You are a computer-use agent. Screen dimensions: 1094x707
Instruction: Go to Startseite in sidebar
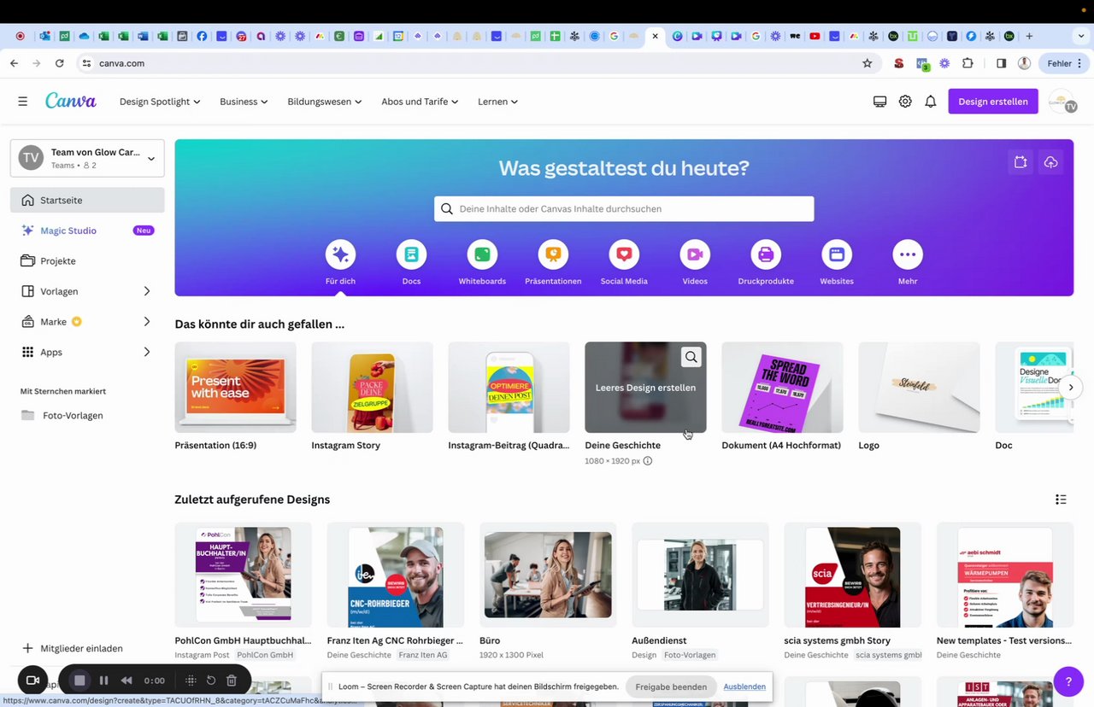[87, 200]
